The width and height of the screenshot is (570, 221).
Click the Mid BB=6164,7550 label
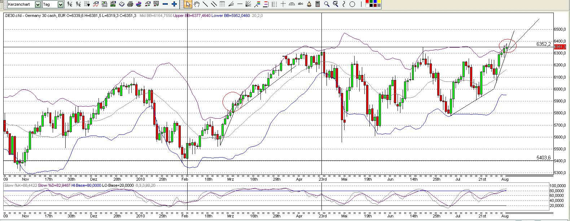pos(155,16)
